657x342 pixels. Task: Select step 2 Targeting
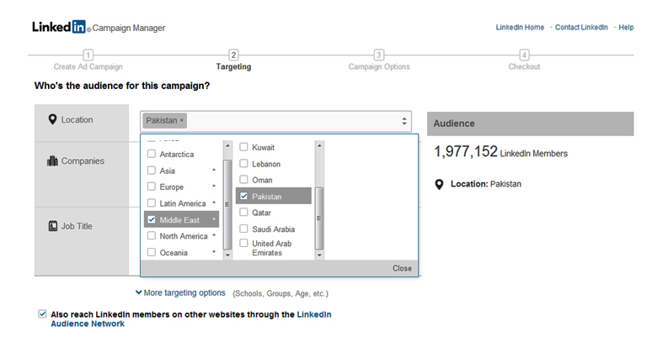coord(233,61)
